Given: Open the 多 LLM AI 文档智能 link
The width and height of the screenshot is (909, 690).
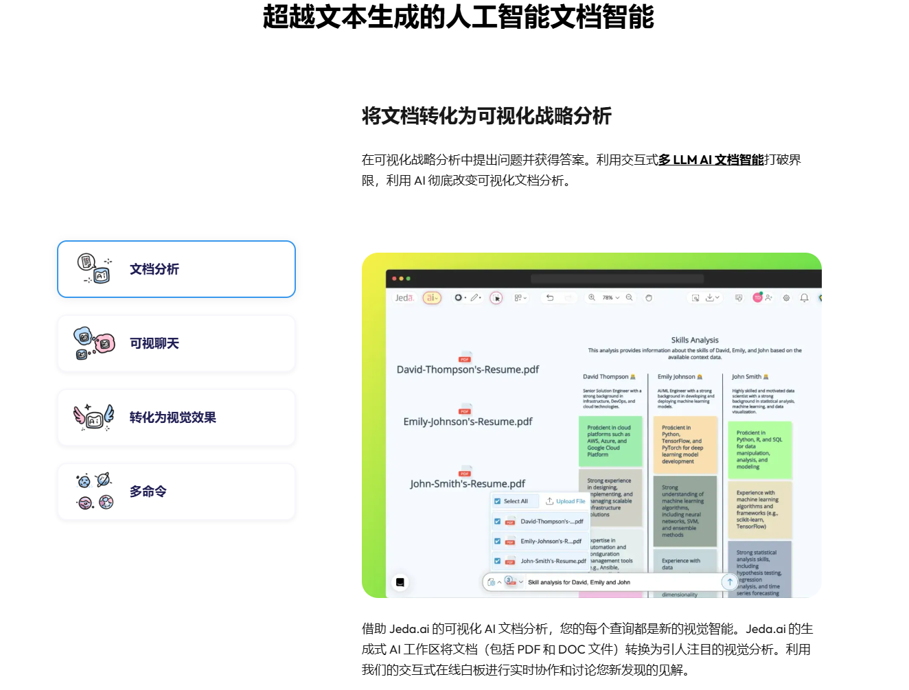Looking at the screenshot, I should click(x=711, y=160).
